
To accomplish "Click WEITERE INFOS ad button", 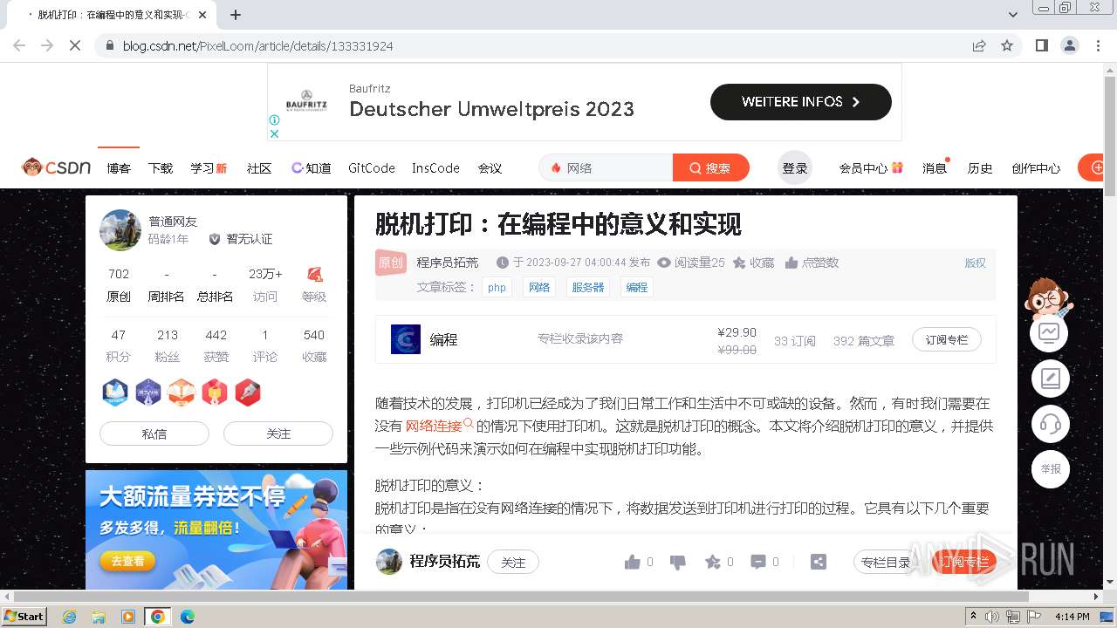I will pos(801,102).
